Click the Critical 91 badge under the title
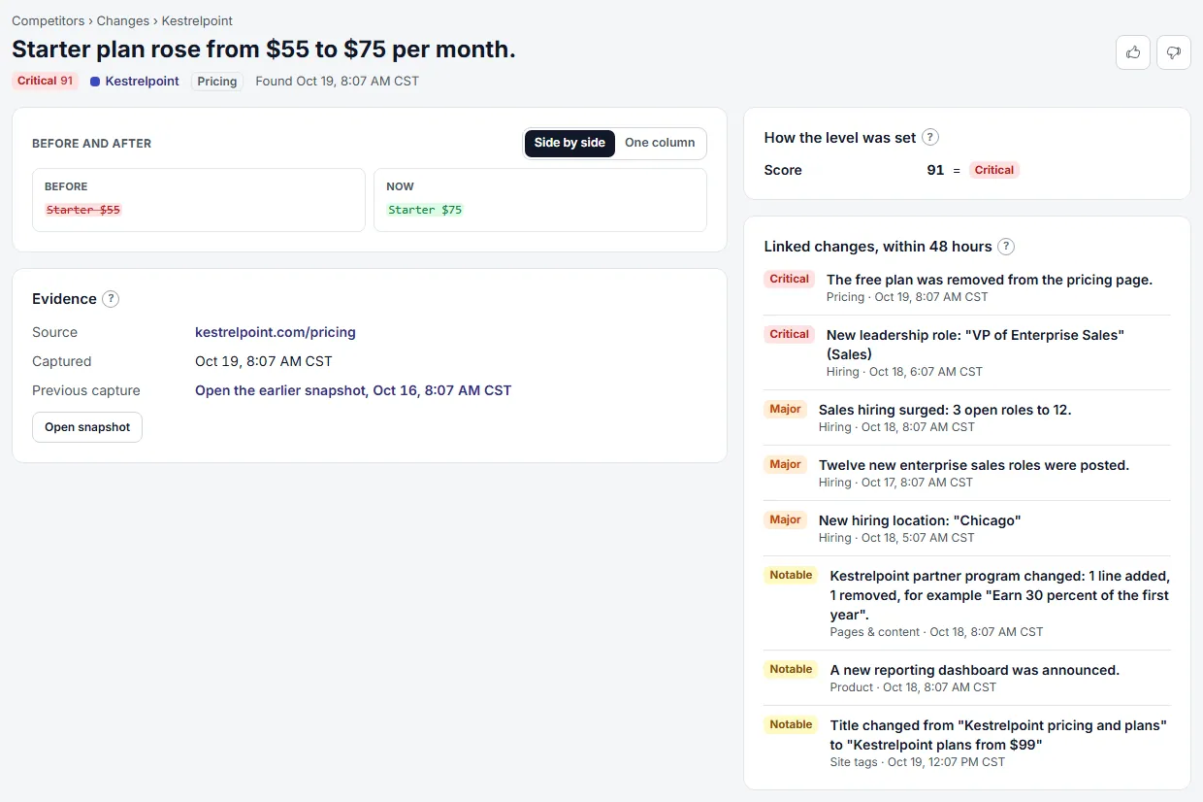The image size is (1203, 802). pos(46,82)
